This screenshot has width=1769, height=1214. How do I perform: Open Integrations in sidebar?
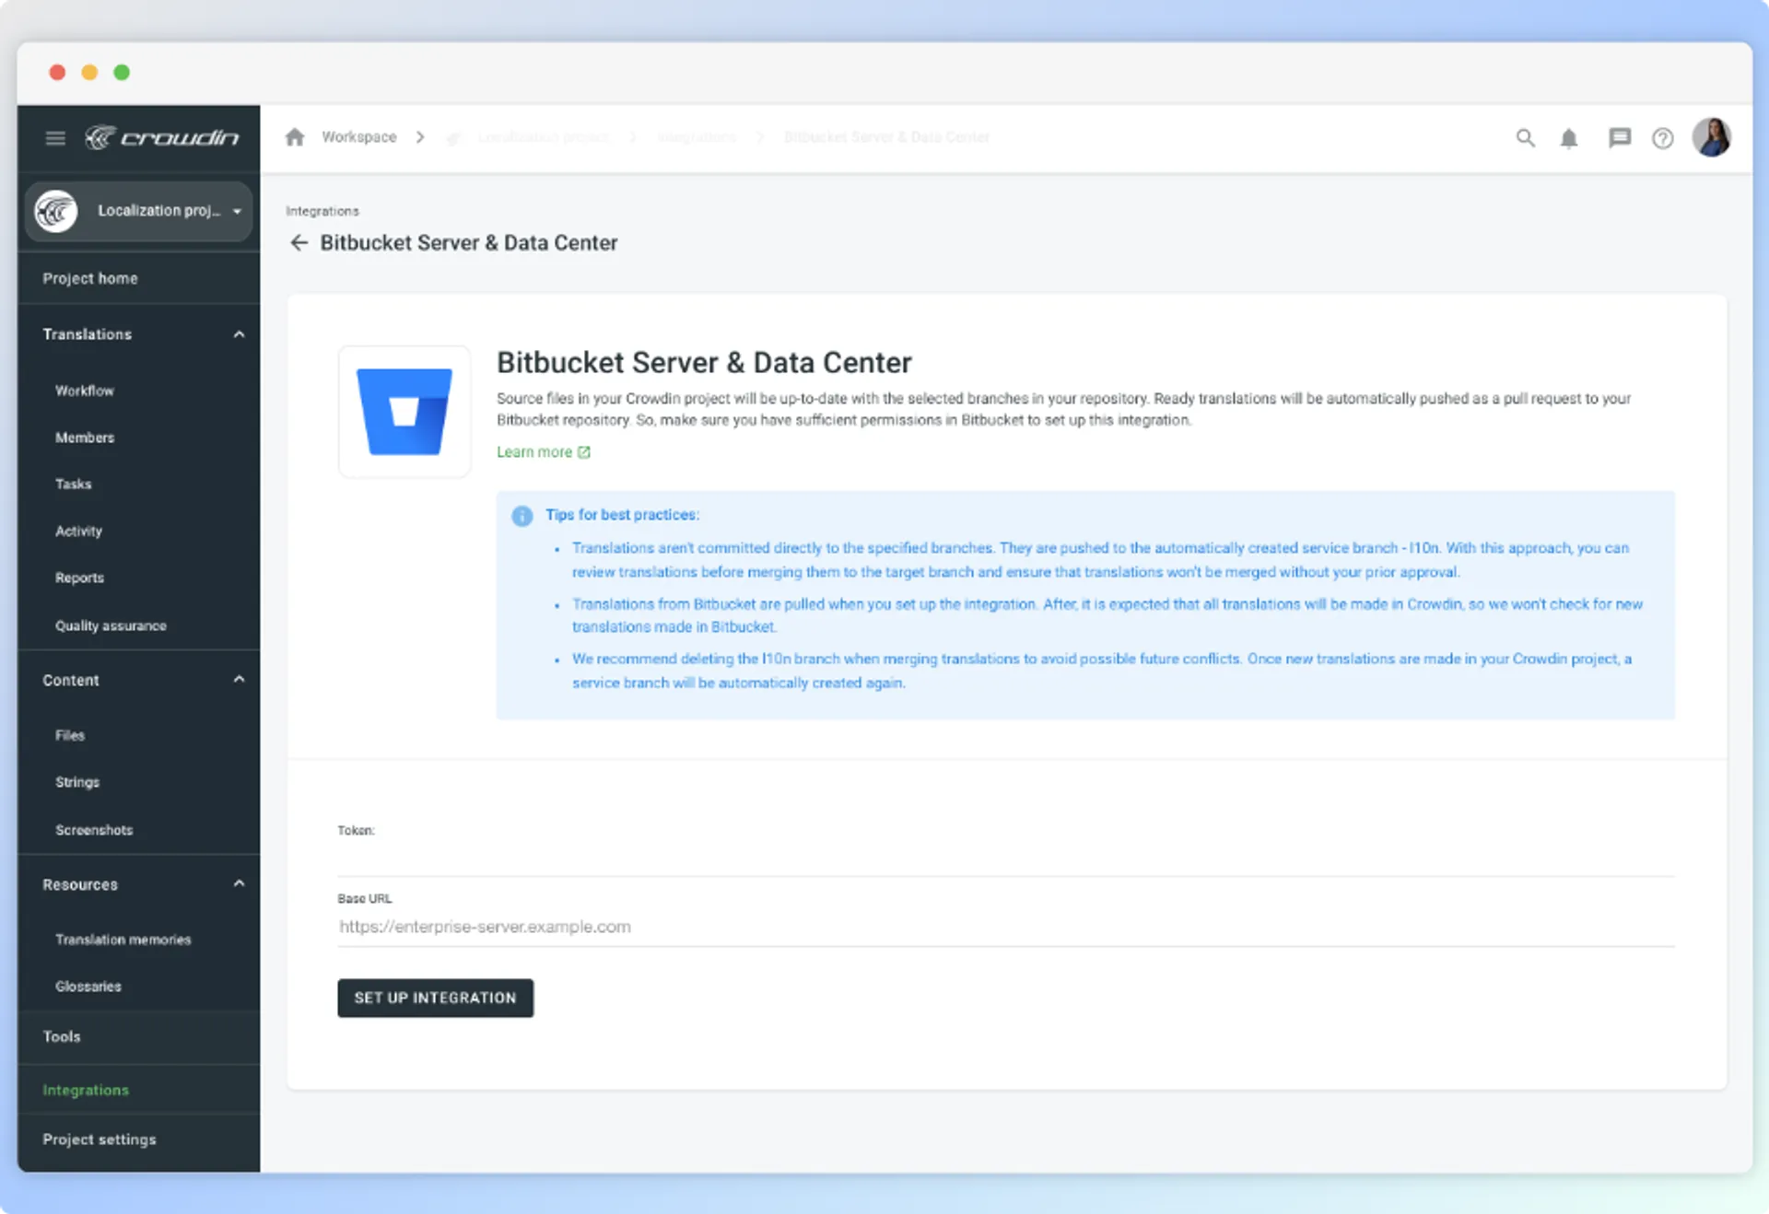[86, 1090]
